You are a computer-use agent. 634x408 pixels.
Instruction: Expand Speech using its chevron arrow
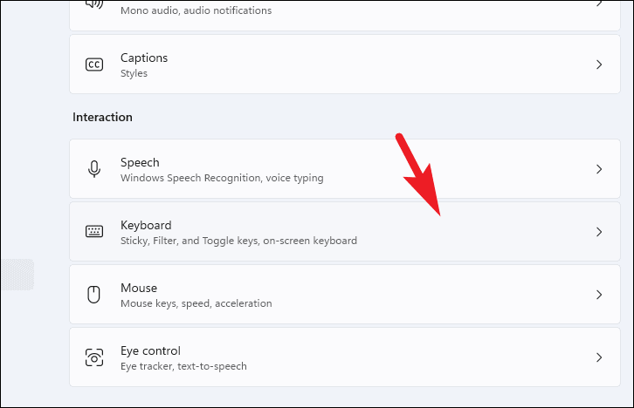[x=599, y=169]
